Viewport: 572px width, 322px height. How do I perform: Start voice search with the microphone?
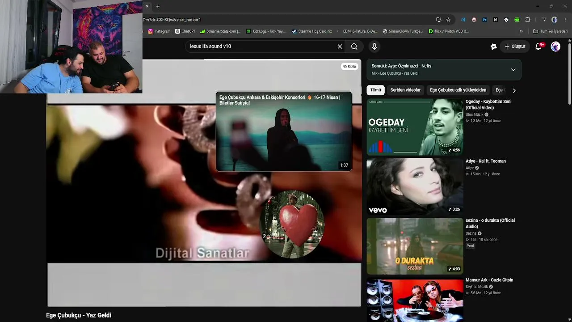click(374, 47)
